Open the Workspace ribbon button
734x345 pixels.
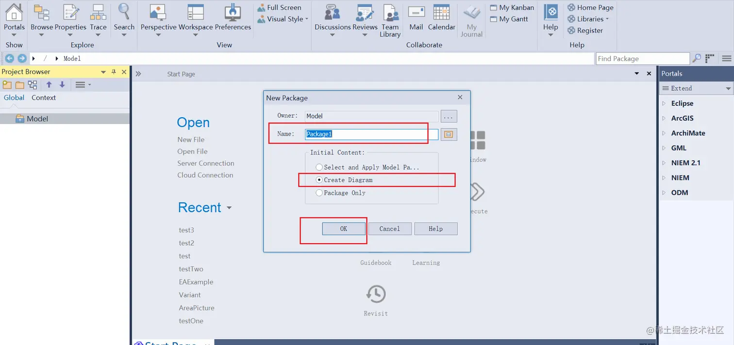pyautogui.click(x=196, y=19)
